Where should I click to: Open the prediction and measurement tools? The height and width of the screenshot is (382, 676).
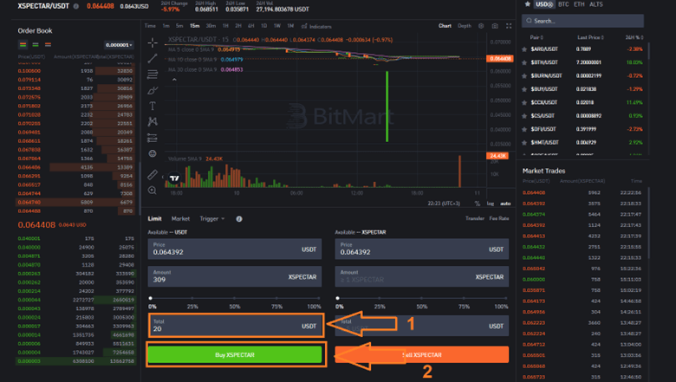pyautogui.click(x=153, y=138)
